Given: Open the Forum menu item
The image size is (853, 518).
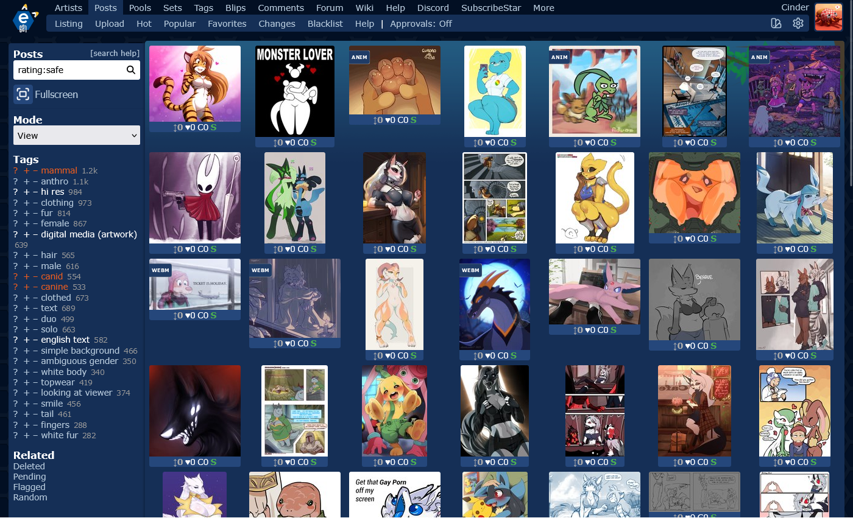Looking at the screenshot, I should click(x=330, y=8).
